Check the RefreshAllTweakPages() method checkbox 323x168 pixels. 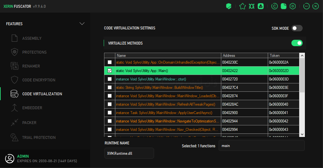click(109, 104)
